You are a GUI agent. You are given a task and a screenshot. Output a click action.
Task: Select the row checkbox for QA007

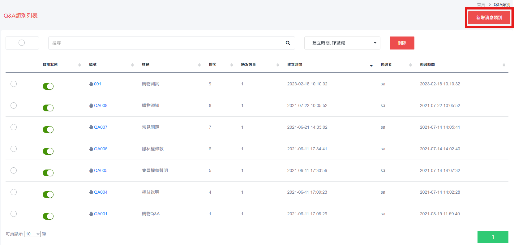click(14, 127)
